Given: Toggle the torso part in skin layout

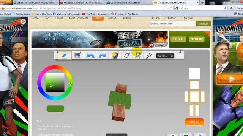Looking at the screenshot, I should tap(194, 97).
